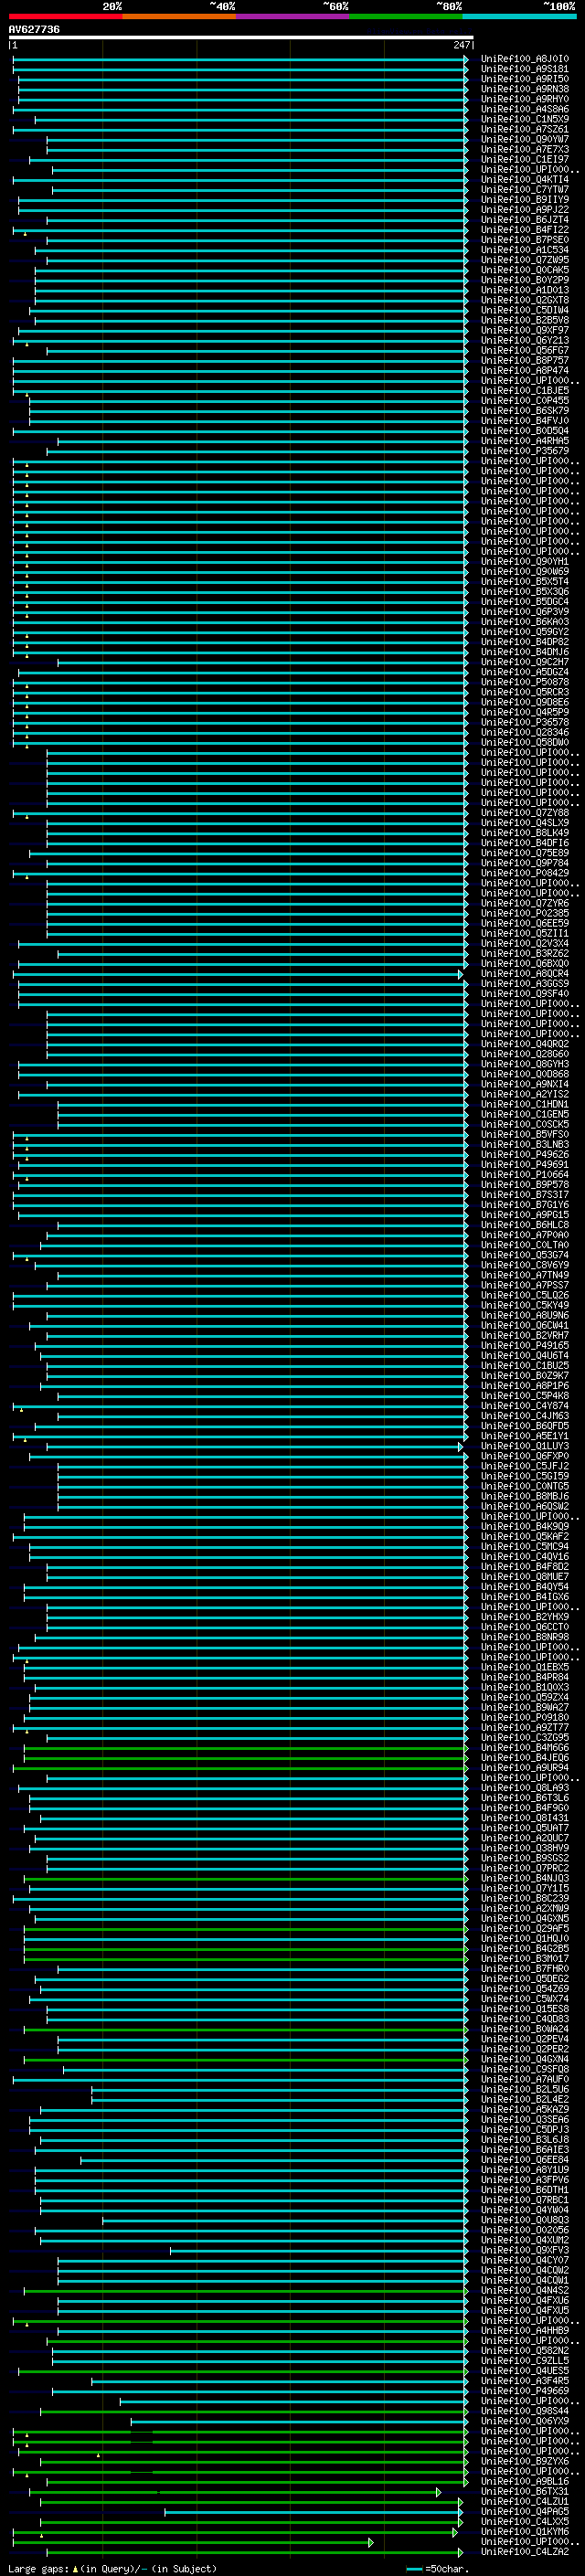Open the hit UniRef100_A8J0I0

coord(525,59)
